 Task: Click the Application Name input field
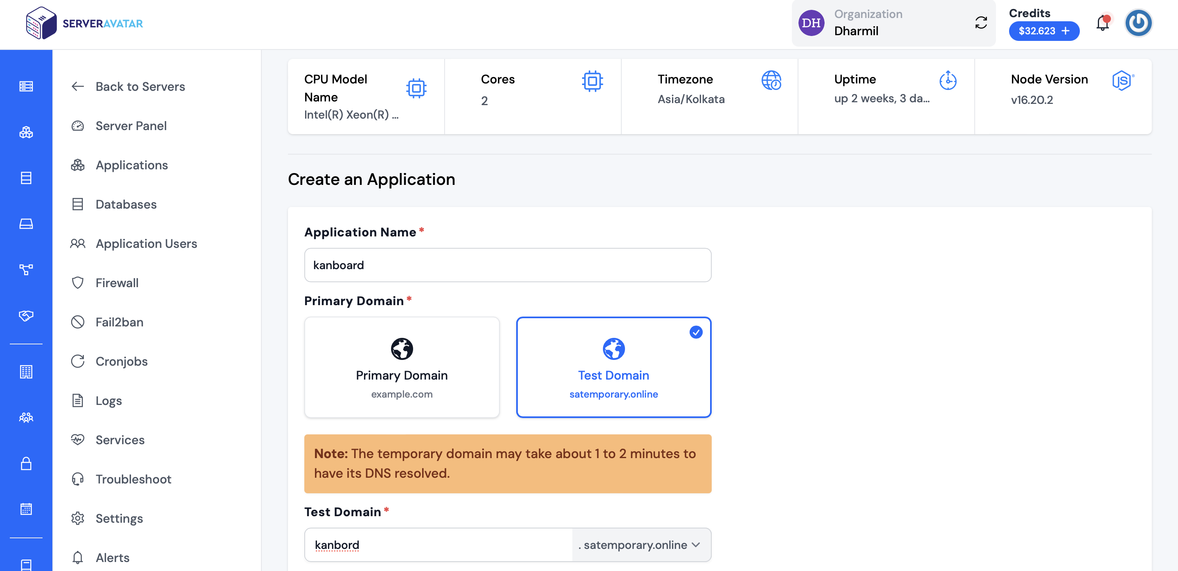(x=508, y=265)
